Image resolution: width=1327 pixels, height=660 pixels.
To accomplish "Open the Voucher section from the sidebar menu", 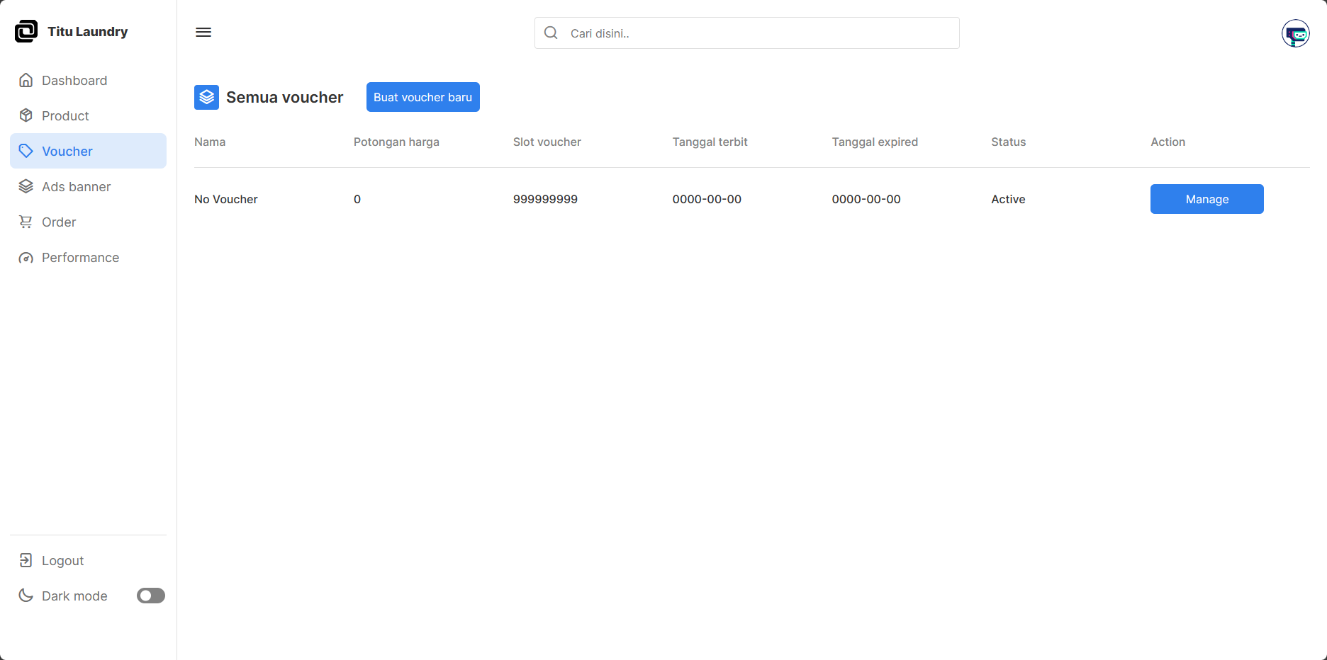I will point(67,151).
